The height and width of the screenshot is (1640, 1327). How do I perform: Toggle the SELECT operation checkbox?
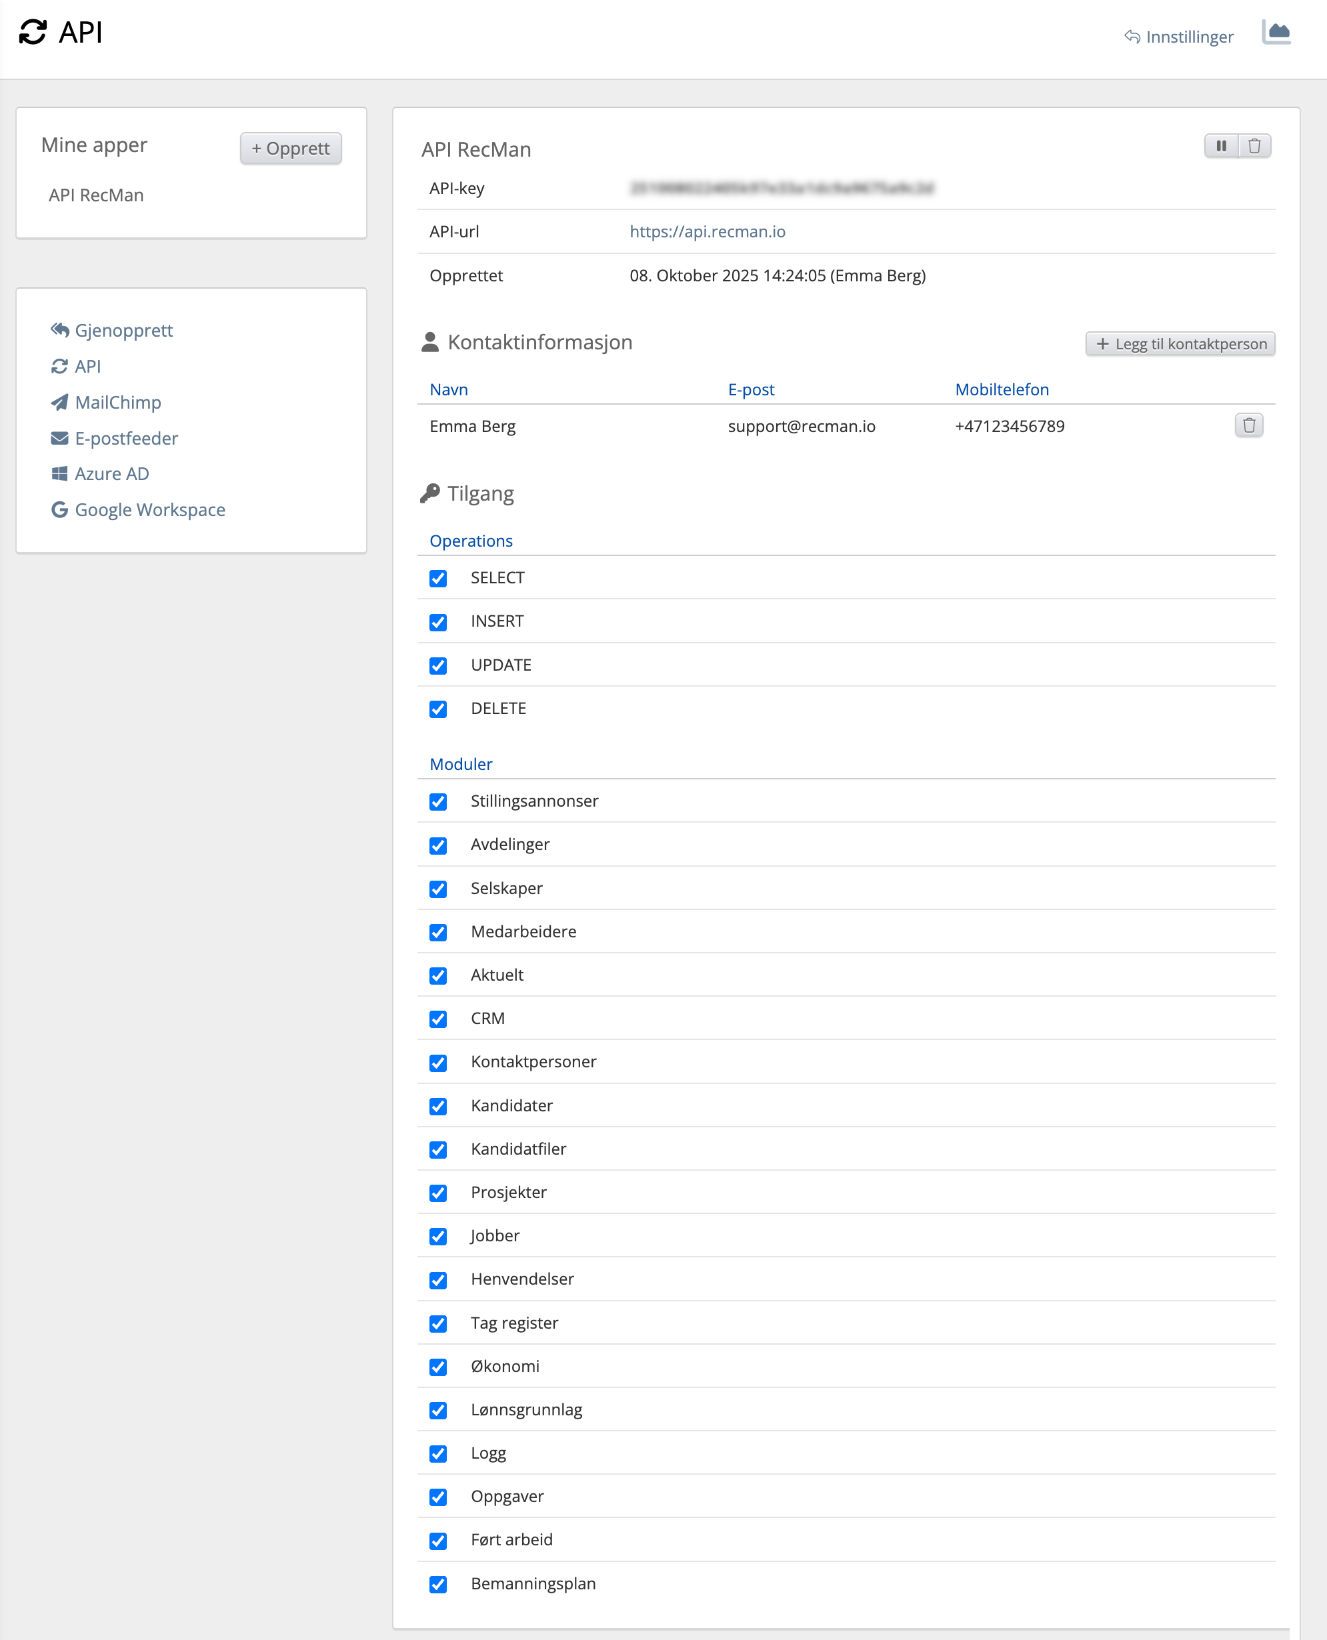point(438,579)
